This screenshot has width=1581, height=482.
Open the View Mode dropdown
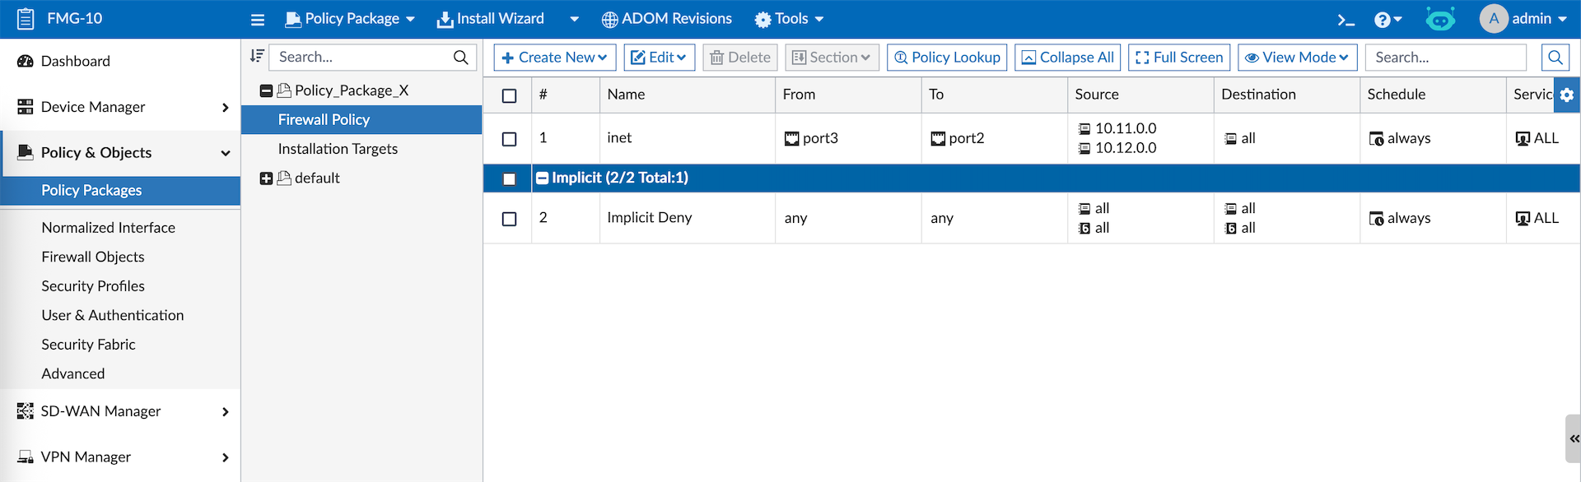[1297, 58]
